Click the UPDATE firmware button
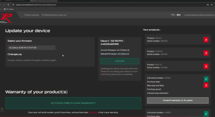 pos(120,61)
